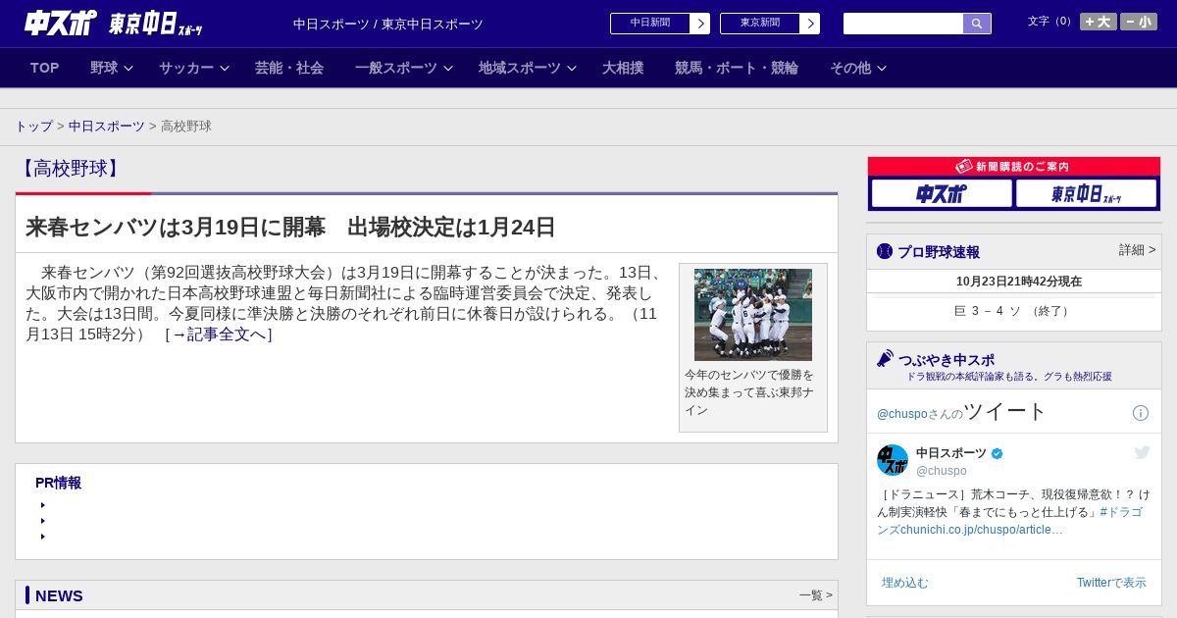Open the 東邦ナイン celebration photo thumbnail
The height and width of the screenshot is (618, 1177).
753,315
